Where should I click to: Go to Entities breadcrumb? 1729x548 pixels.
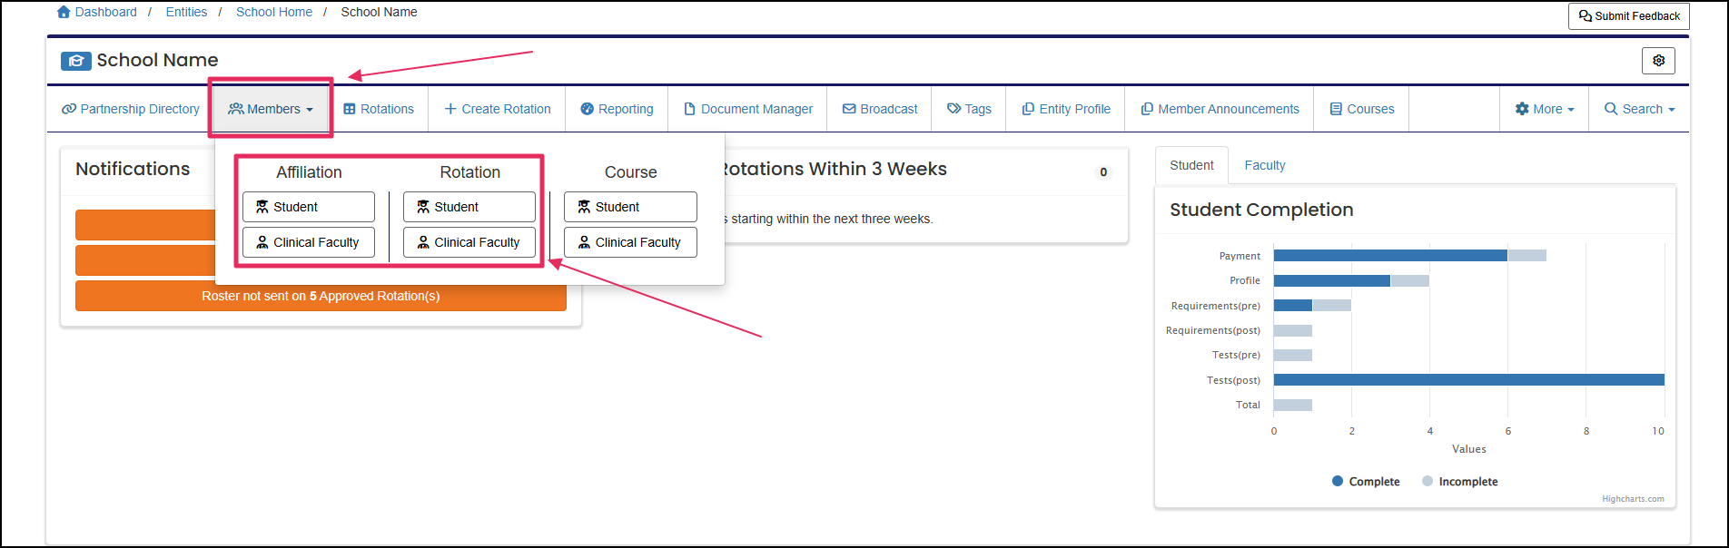186,12
